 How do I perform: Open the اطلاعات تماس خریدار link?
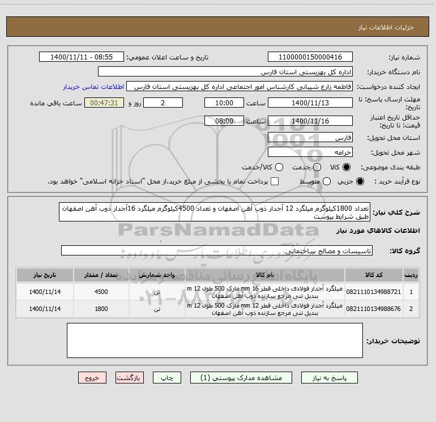click(93, 87)
